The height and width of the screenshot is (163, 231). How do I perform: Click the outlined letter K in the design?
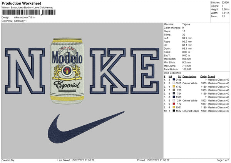coord(109,71)
